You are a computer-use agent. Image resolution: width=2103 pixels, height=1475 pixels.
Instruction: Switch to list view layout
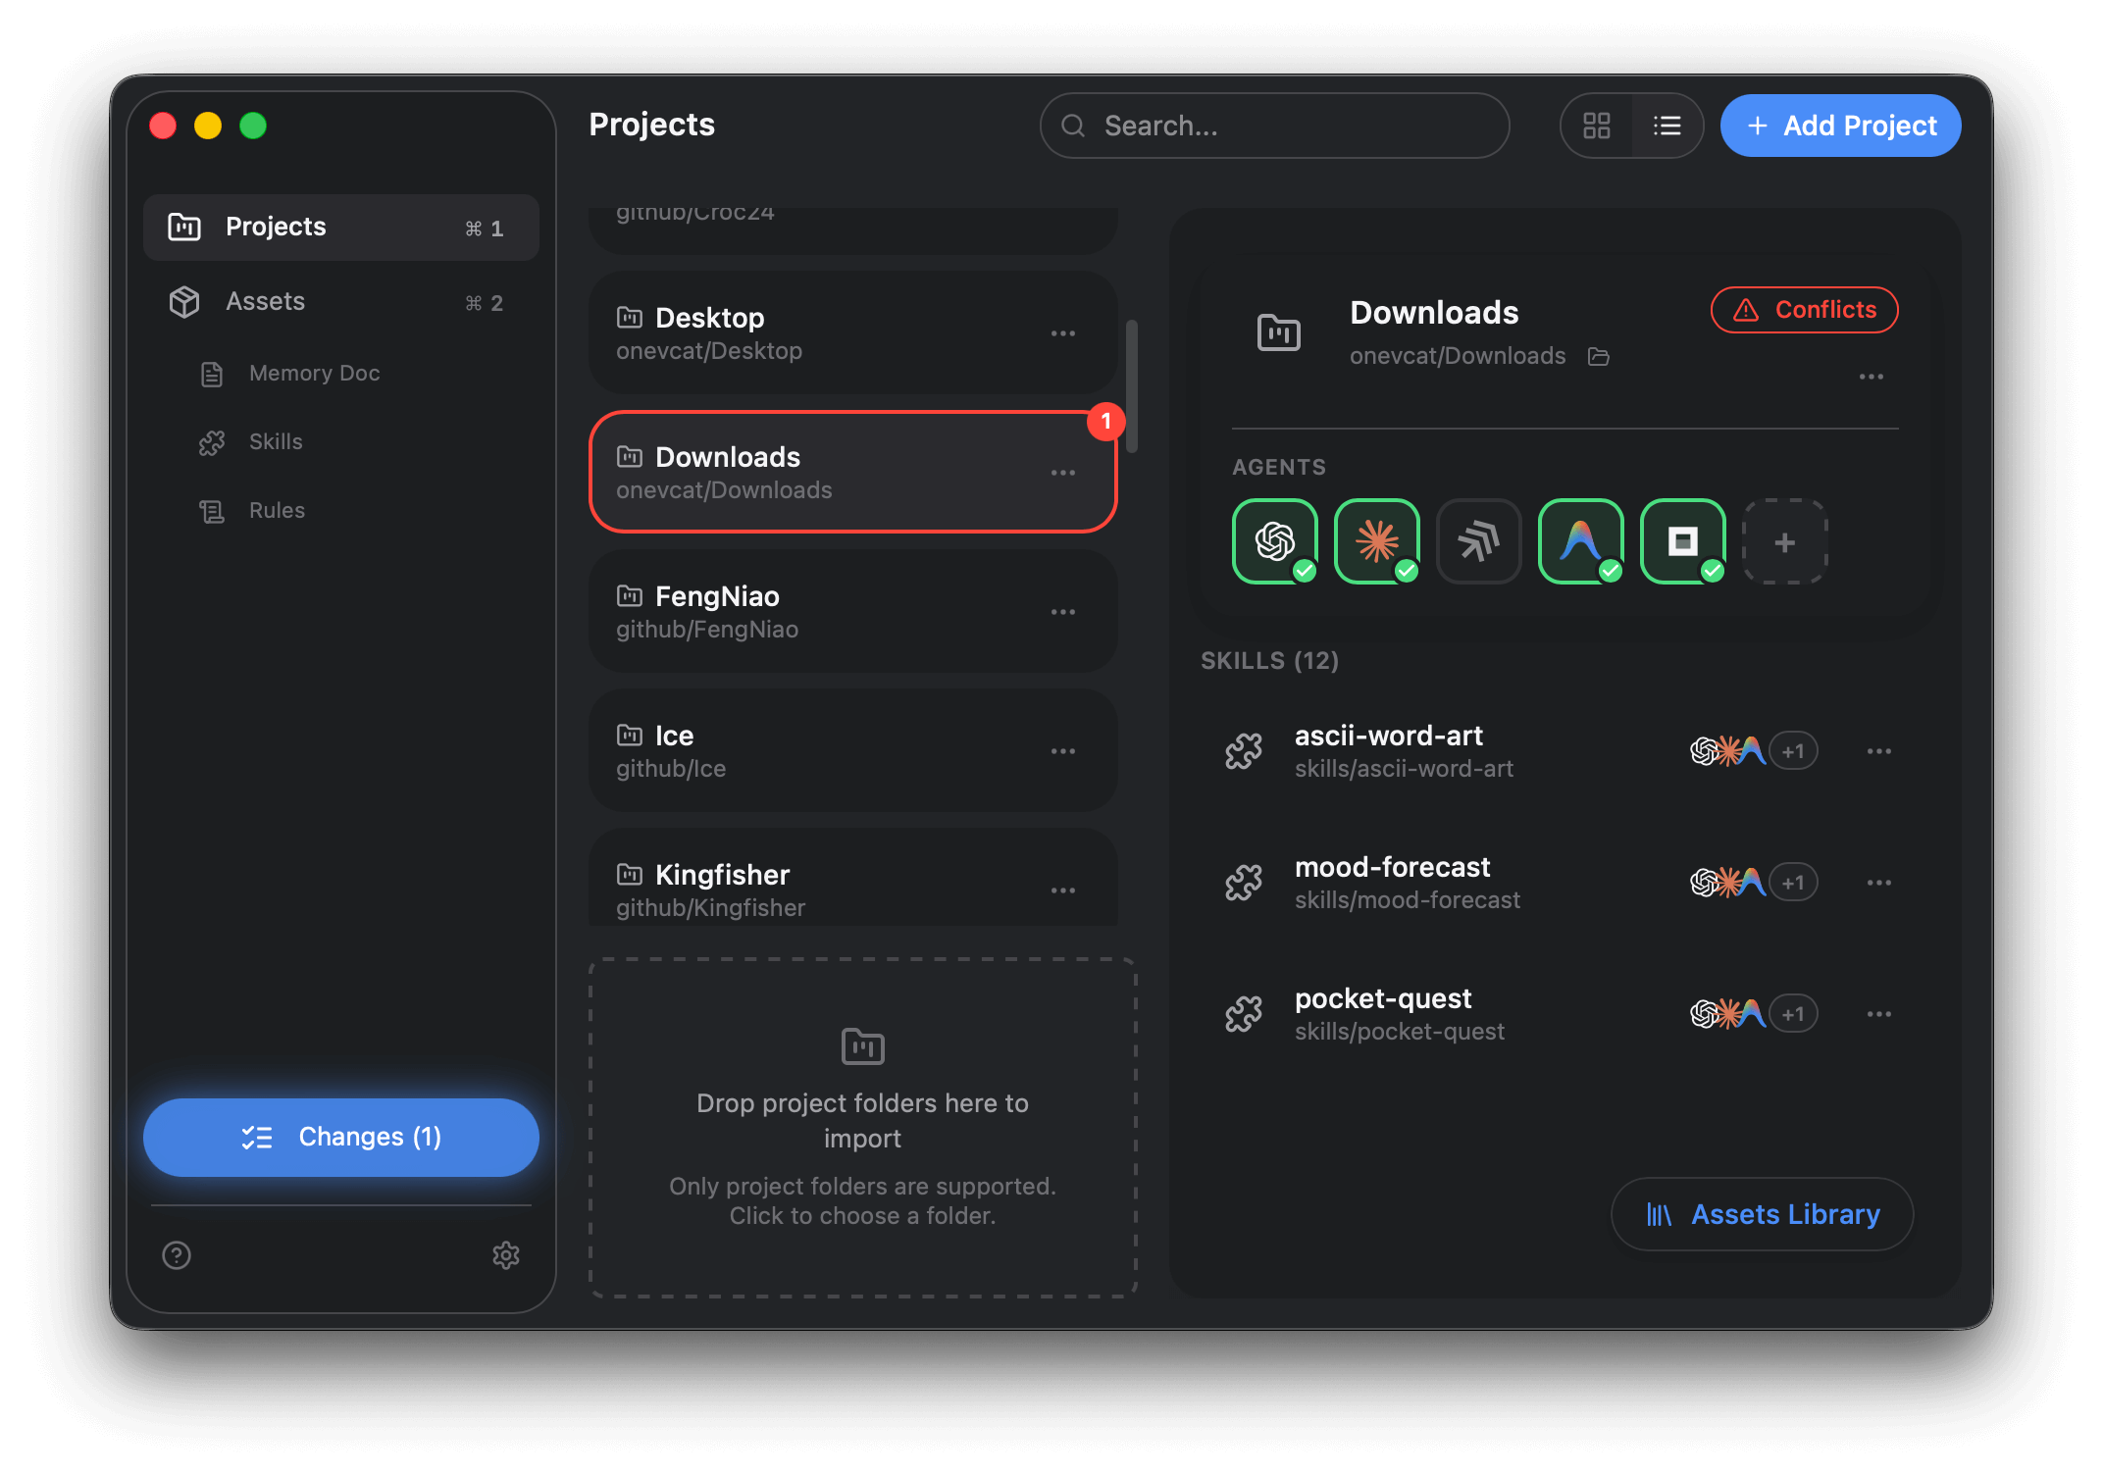(1667, 126)
